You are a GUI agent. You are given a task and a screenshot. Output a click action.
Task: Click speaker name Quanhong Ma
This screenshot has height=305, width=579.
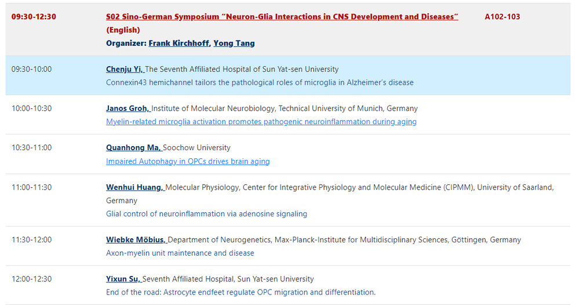click(133, 148)
